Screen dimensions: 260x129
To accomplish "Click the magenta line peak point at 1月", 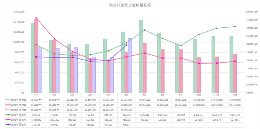I will point(36,18).
